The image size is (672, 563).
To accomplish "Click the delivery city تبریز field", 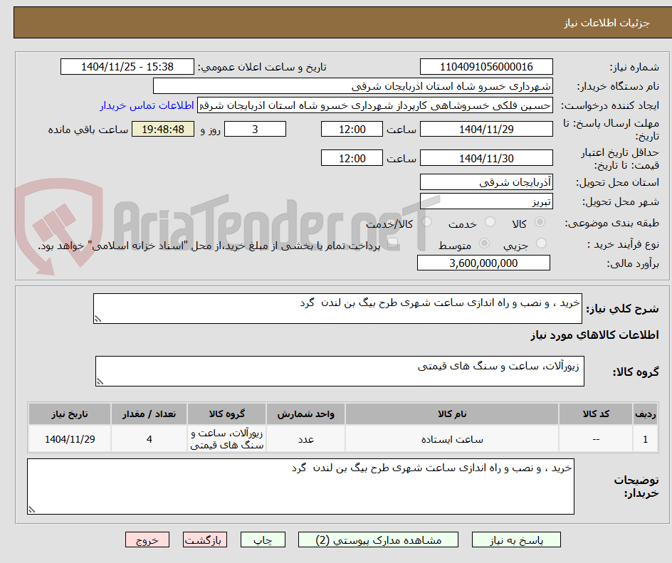I will point(486,201).
